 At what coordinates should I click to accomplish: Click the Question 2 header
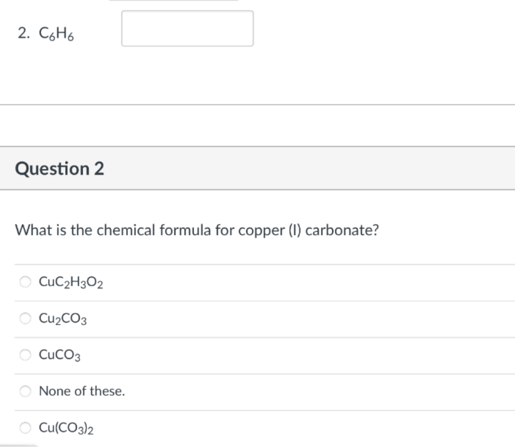point(59,168)
